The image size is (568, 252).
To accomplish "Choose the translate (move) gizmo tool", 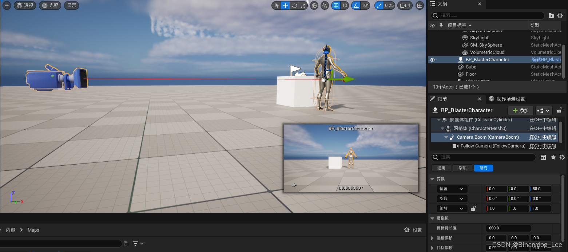I will point(286,5).
